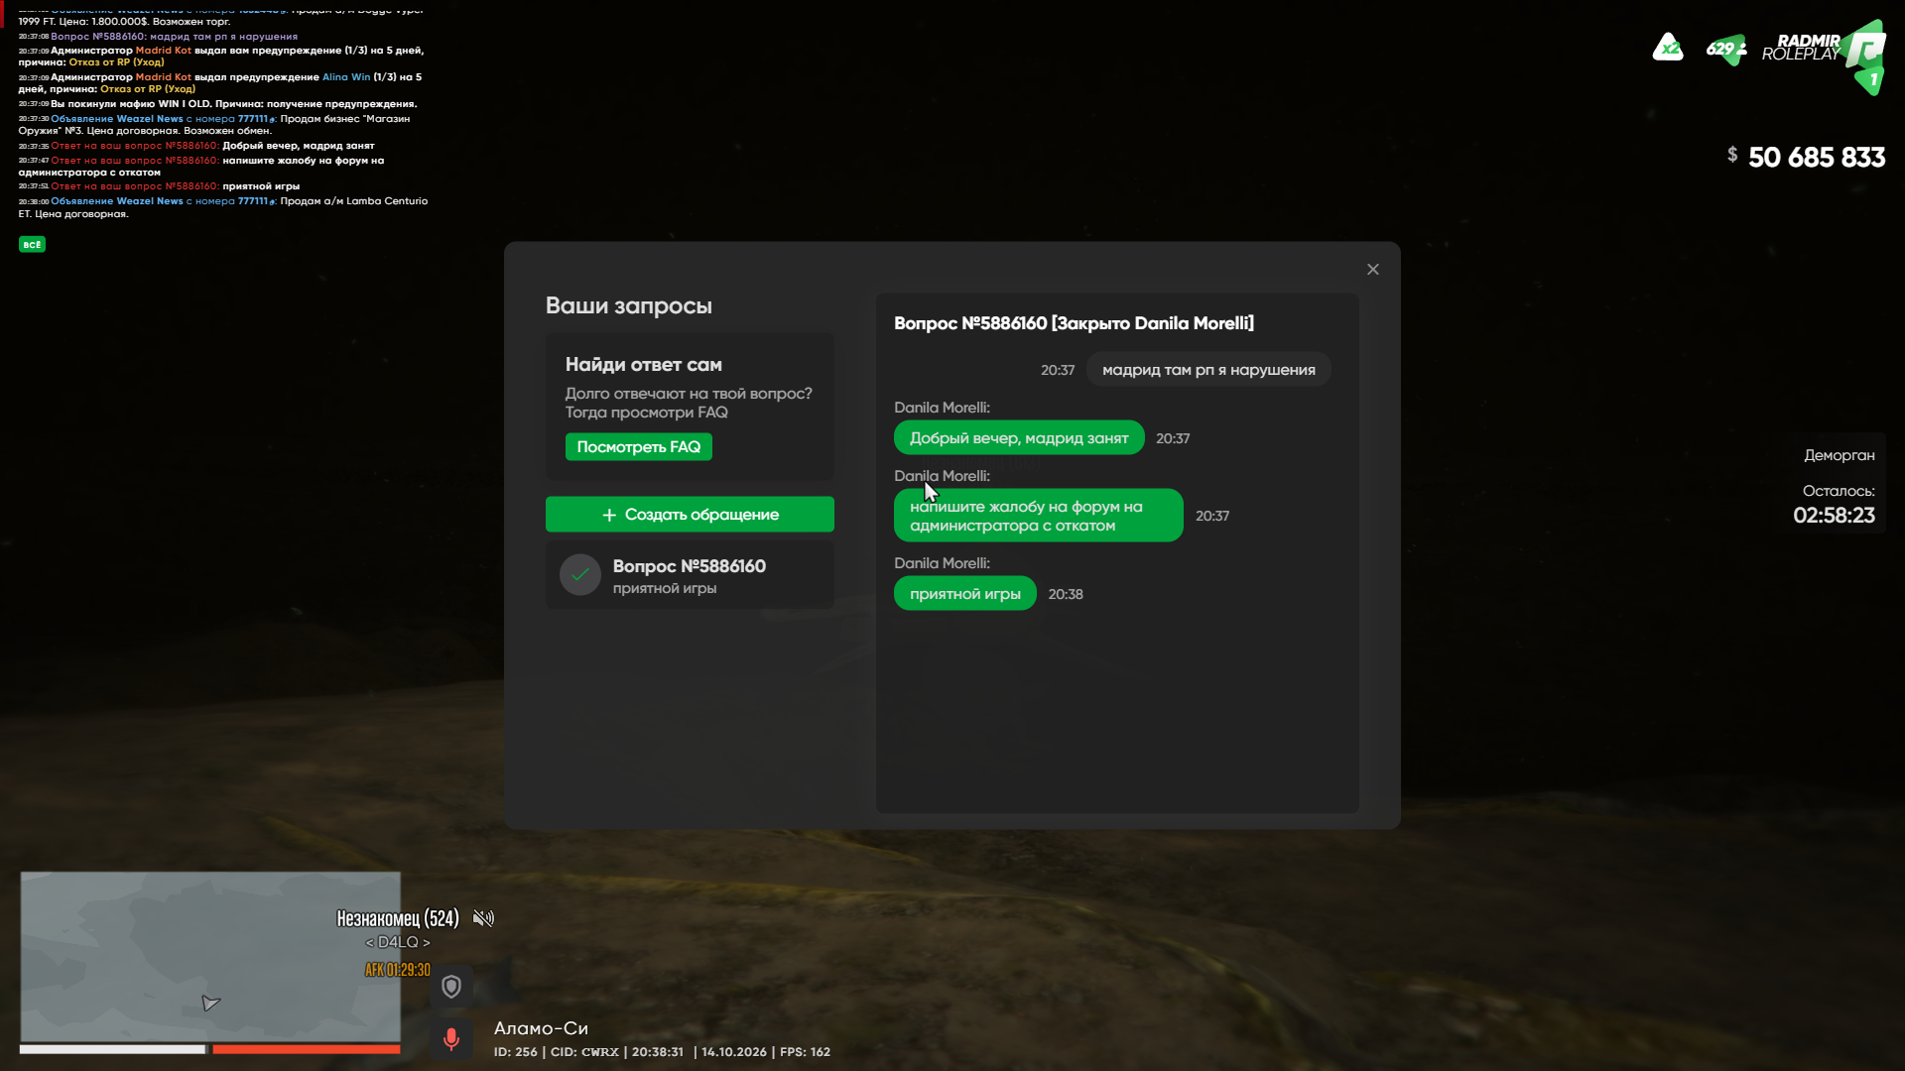
Task: Click the '< D4LQ >' tag under the player name
Action: (397, 942)
